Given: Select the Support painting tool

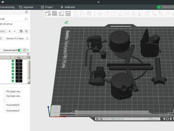Looking at the screenshot, I should coord(140,13).
